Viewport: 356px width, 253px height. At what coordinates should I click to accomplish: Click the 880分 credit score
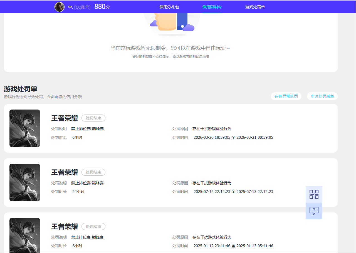pyautogui.click(x=102, y=7)
